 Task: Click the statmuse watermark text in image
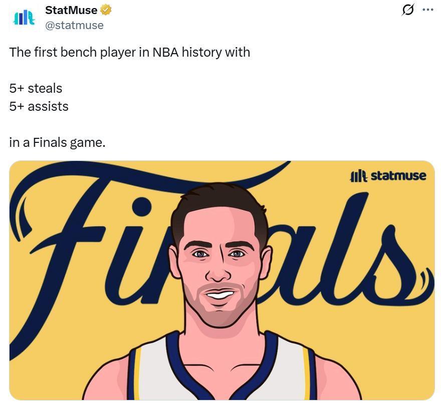pos(398,176)
